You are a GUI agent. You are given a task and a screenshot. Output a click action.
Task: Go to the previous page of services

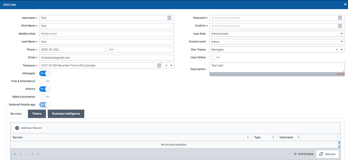(x=21, y=154)
